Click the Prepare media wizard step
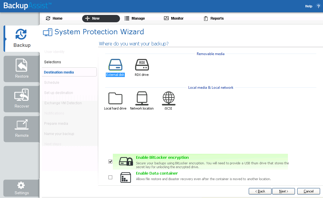This screenshot has width=323, height=198. click(x=56, y=124)
